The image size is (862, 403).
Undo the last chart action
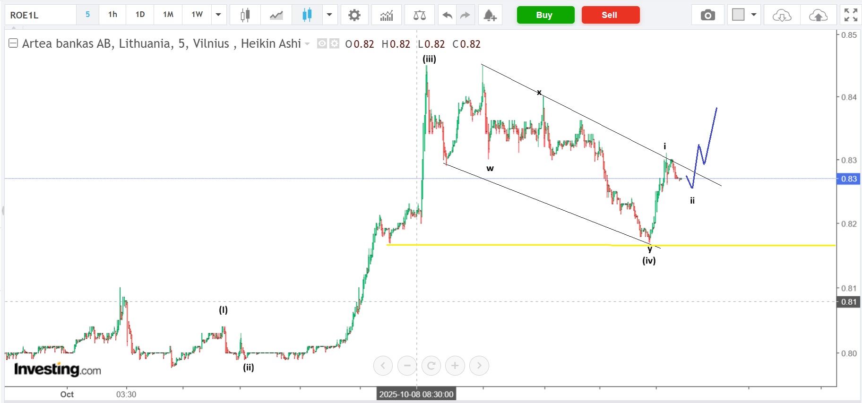coord(447,15)
